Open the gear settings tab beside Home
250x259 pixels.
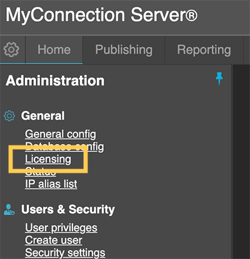[11, 49]
